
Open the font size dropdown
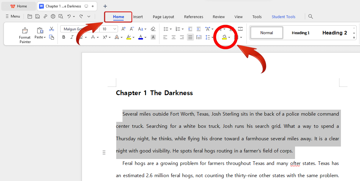click(x=115, y=29)
